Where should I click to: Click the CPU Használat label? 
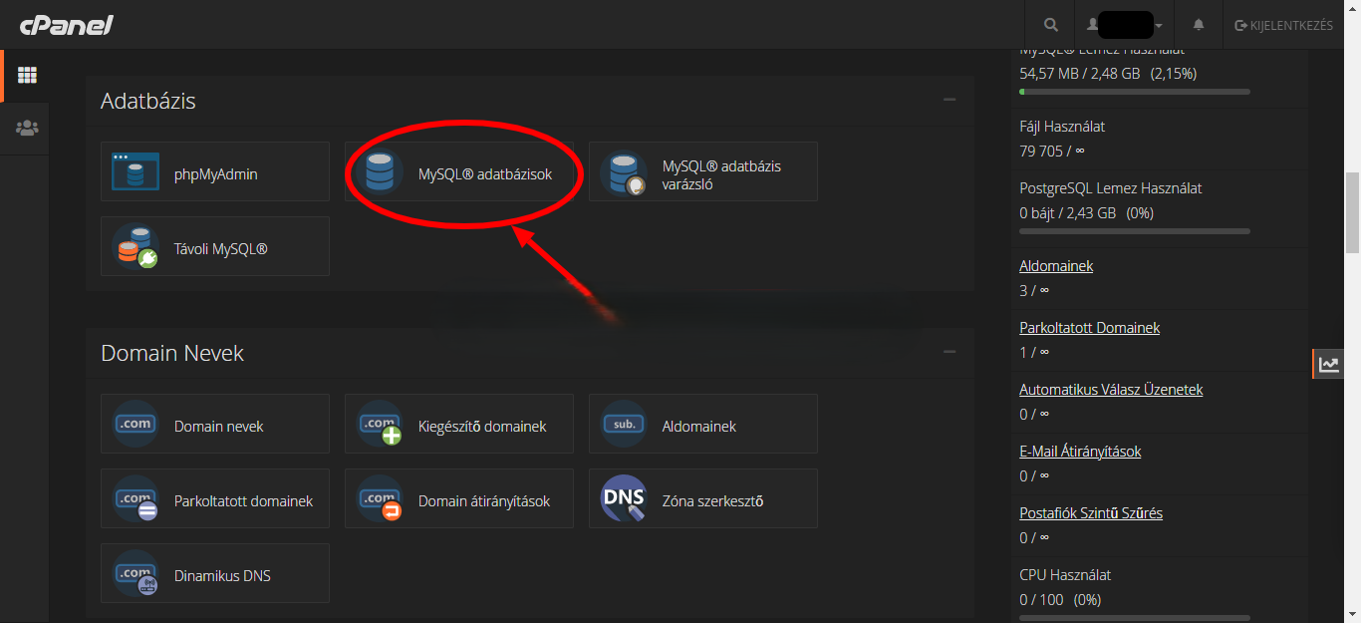click(1065, 575)
